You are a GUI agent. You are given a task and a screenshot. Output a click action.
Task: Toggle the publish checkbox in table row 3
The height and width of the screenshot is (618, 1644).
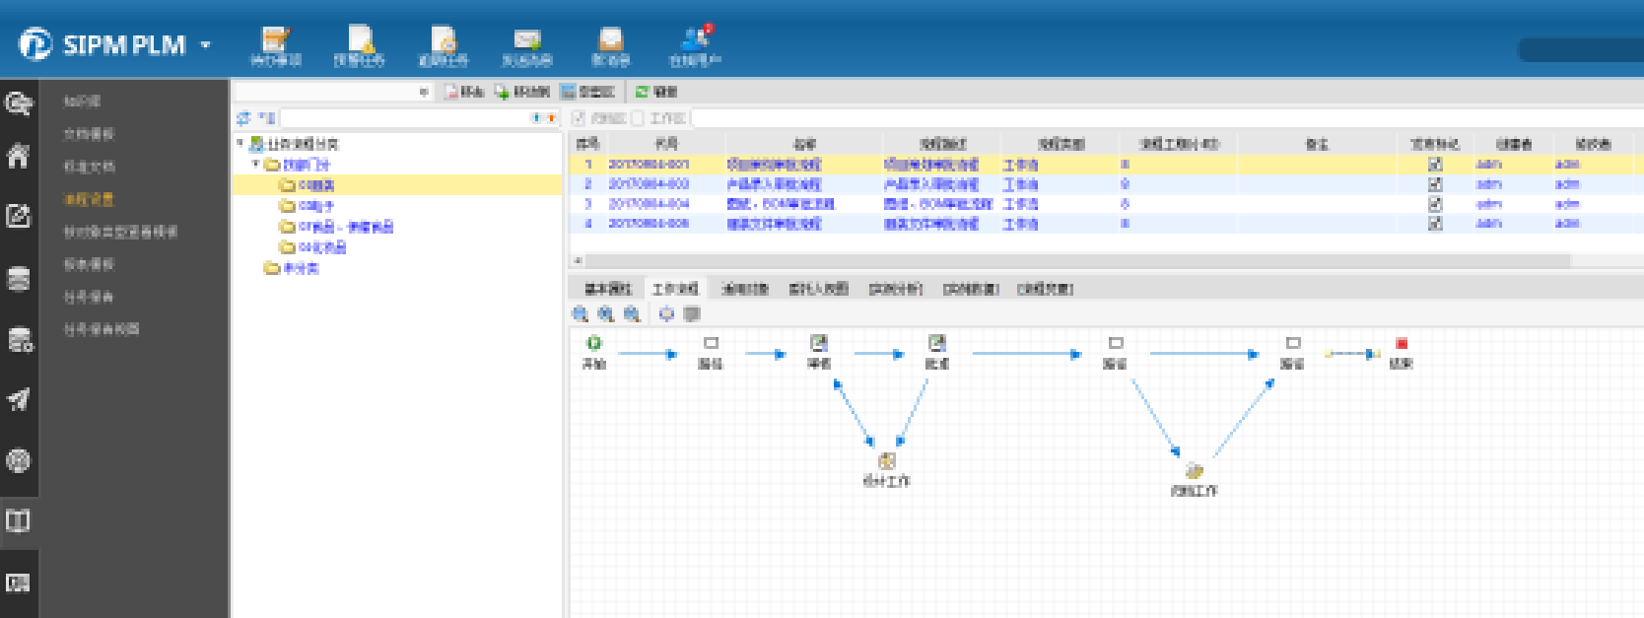(1435, 204)
